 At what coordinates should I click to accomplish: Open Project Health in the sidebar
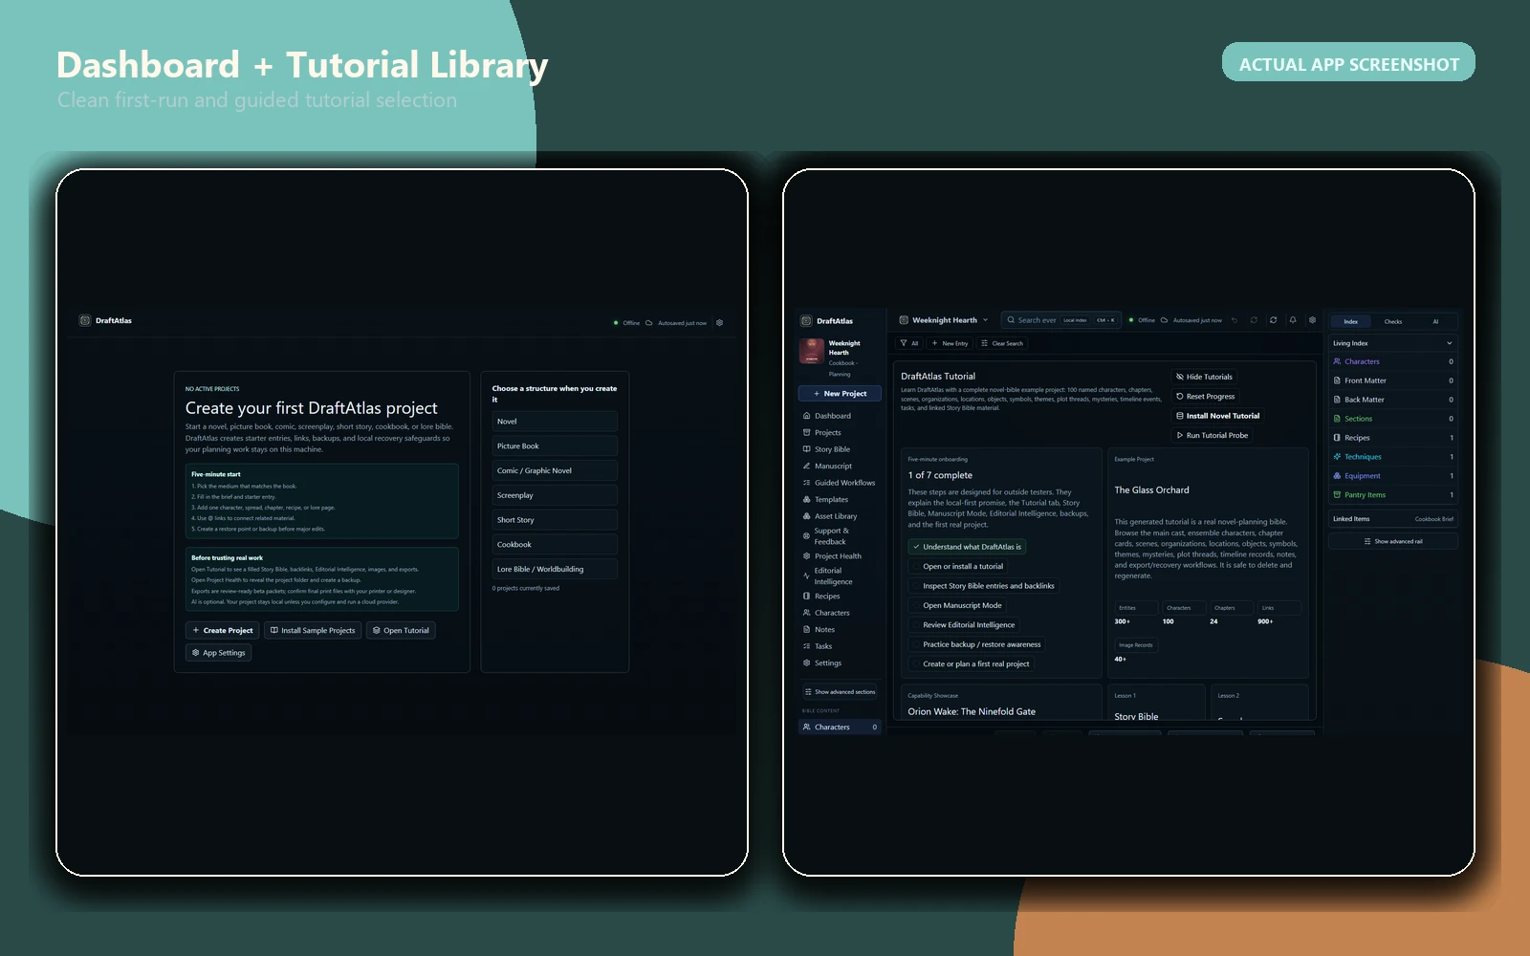pos(840,556)
